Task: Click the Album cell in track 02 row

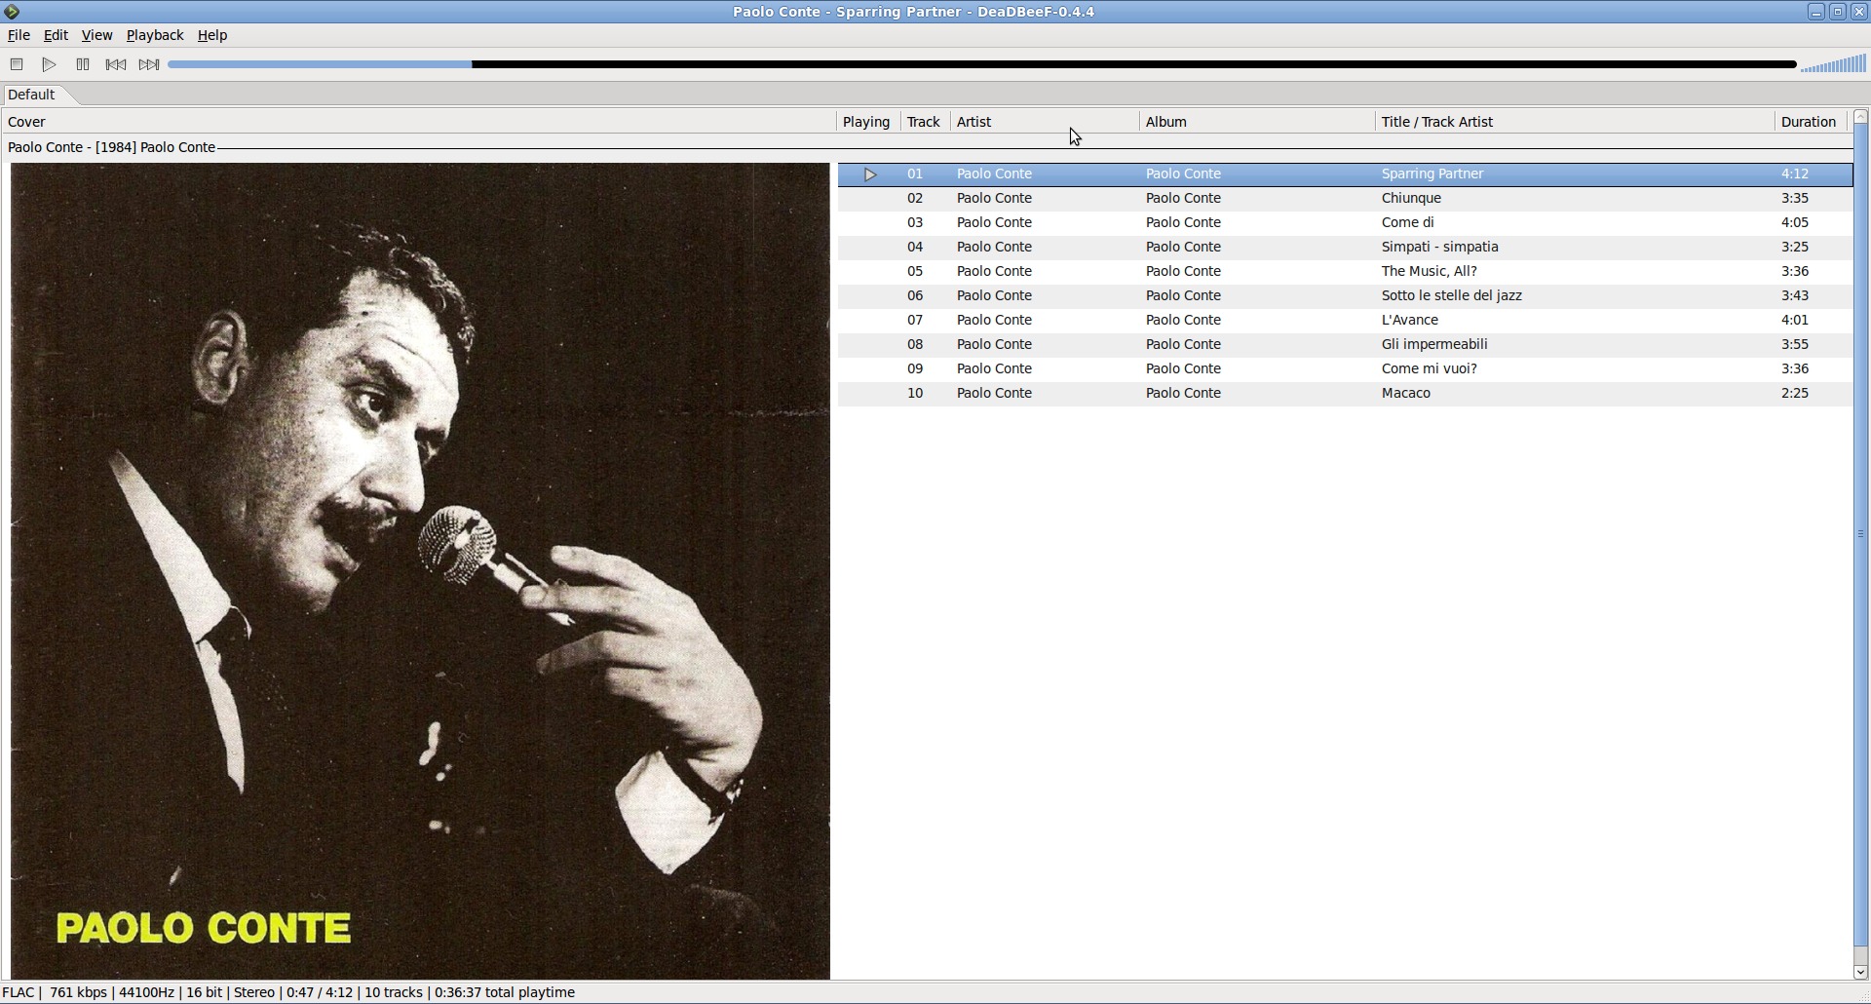Action: click(x=1183, y=198)
